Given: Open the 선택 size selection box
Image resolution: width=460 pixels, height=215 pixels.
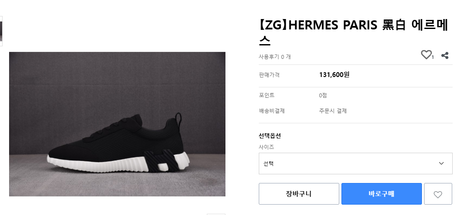Looking at the screenshot, I should coord(346,164).
